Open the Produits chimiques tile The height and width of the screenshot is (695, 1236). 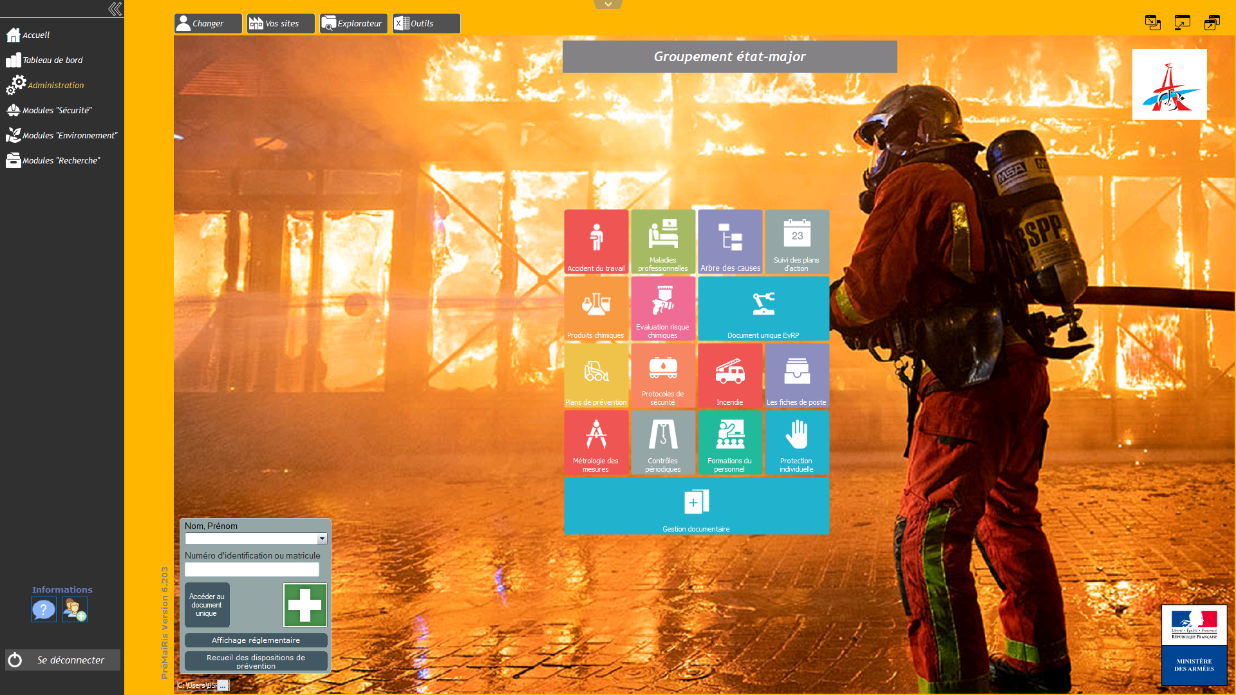click(x=596, y=308)
